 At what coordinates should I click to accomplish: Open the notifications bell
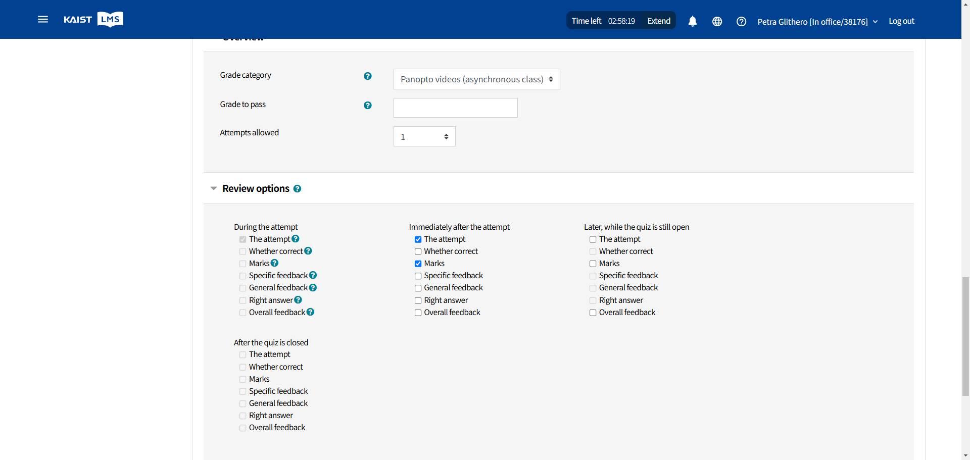(693, 21)
